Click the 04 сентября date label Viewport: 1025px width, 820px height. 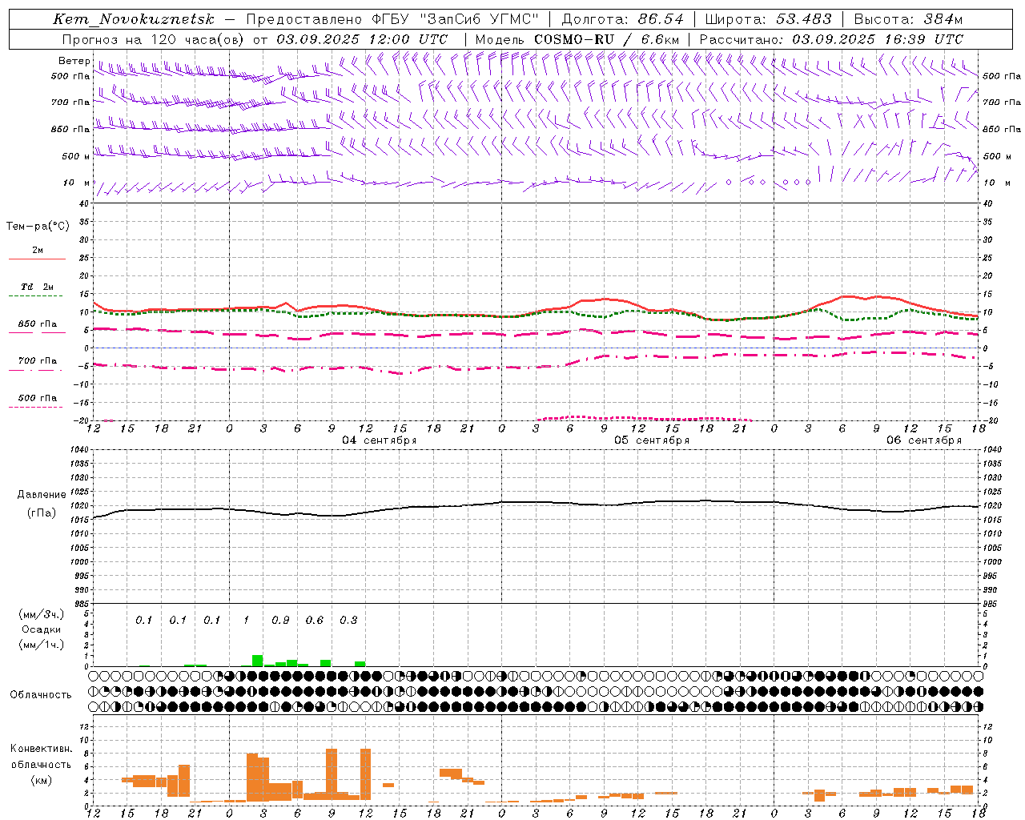click(x=380, y=440)
